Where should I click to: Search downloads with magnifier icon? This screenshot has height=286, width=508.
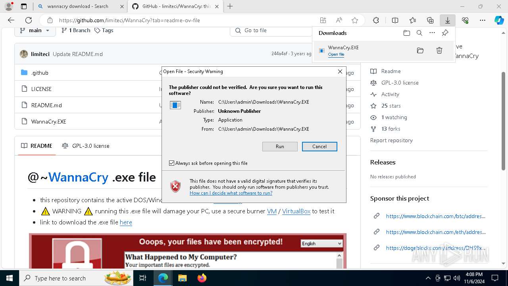(419, 33)
